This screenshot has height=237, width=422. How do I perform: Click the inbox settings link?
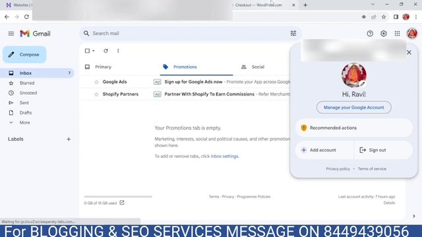tap(224, 157)
